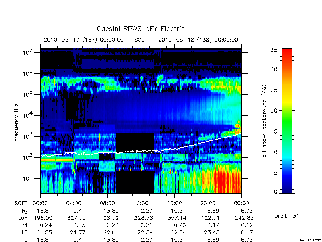The image size is (322, 242).
Task: Click the Rs row label
Action: tap(25, 211)
